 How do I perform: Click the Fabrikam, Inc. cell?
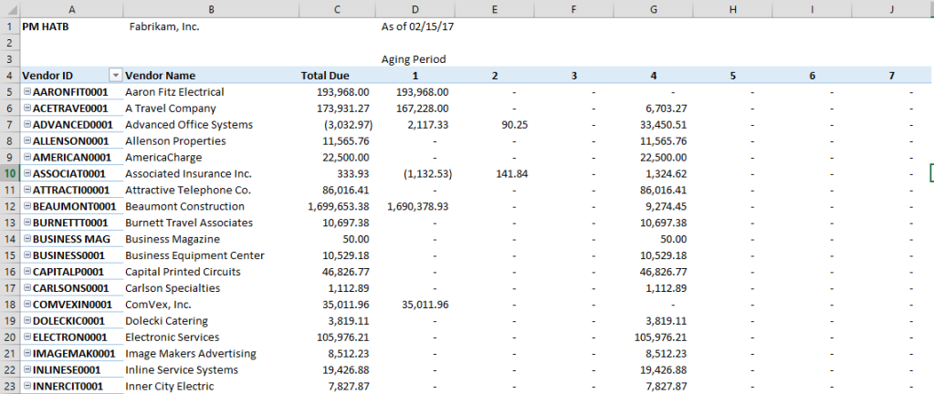(212, 26)
